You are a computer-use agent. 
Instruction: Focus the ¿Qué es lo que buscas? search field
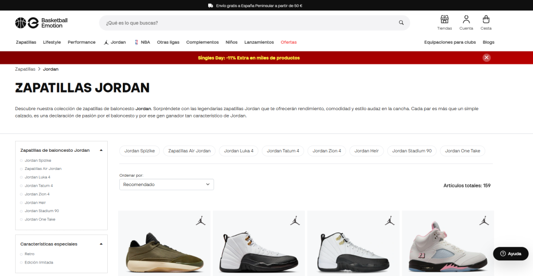pyautogui.click(x=250, y=23)
